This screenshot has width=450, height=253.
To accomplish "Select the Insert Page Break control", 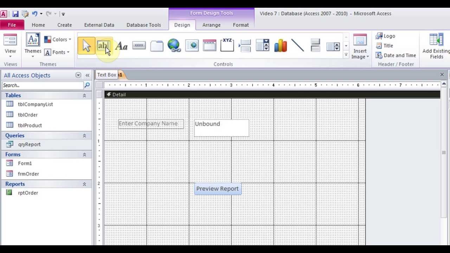I will (245, 46).
